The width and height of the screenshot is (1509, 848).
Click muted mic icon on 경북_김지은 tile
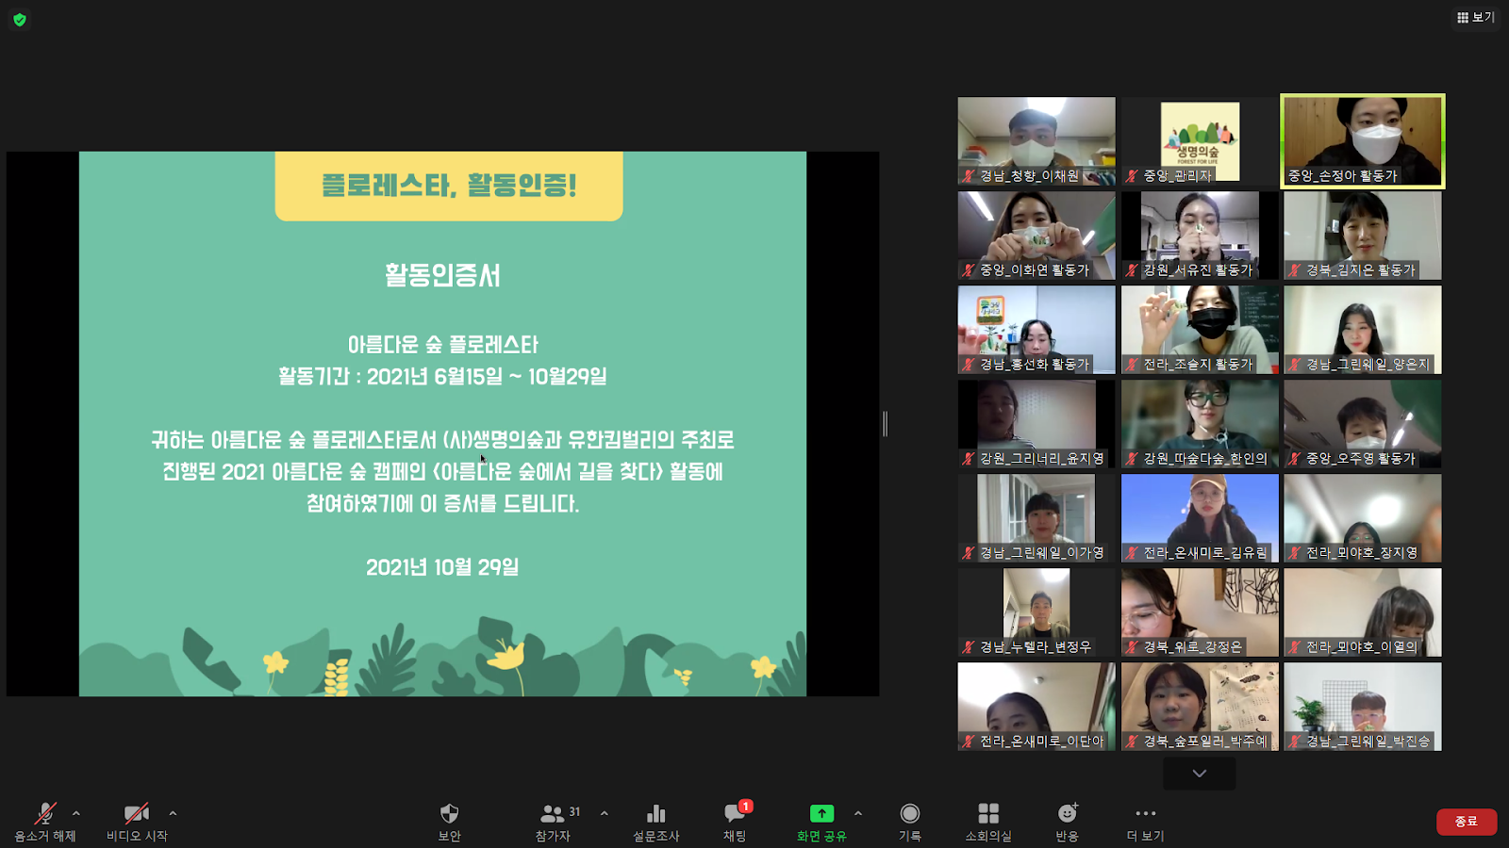click(x=1295, y=270)
